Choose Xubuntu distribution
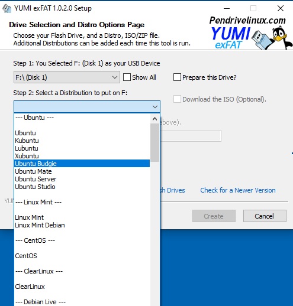Image resolution: width=293 pixels, height=306 pixels. tap(82, 156)
